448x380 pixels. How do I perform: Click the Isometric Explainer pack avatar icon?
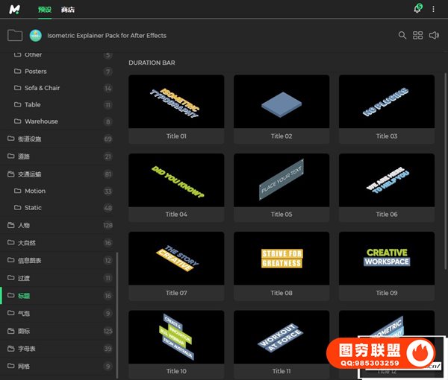pyautogui.click(x=36, y=35)
